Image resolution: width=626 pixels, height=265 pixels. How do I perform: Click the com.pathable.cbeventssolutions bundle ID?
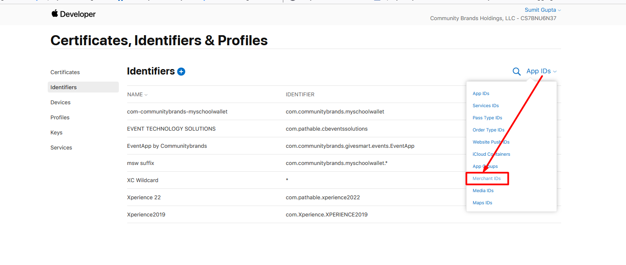326,129
